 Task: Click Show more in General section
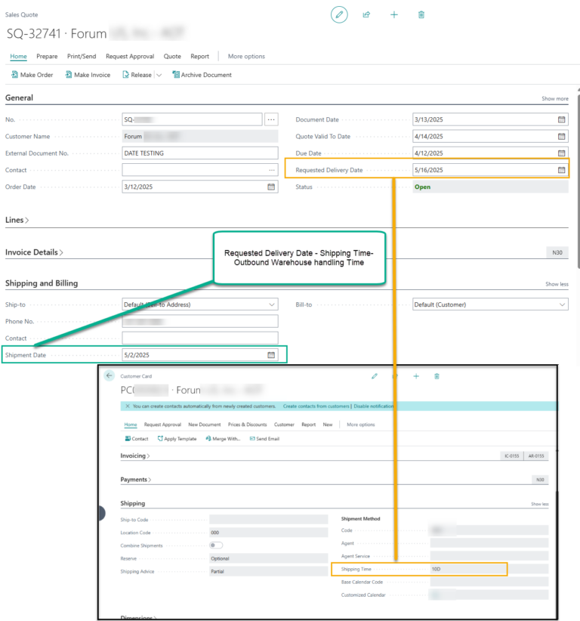point(554,99)
